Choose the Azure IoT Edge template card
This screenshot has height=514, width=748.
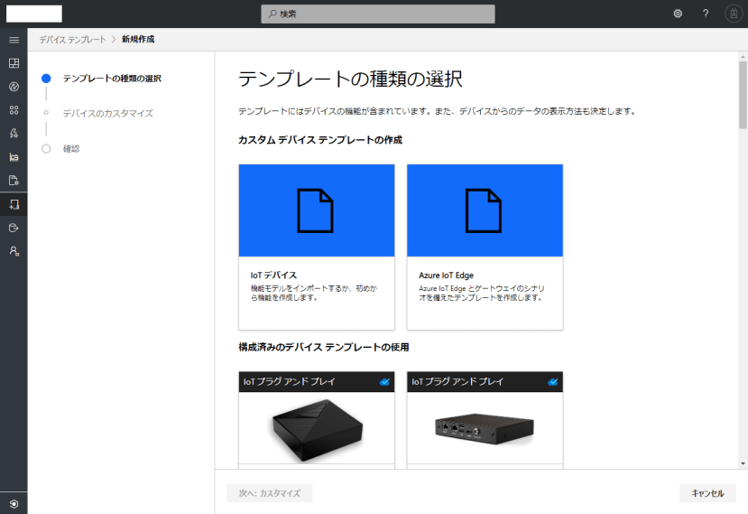485,247
